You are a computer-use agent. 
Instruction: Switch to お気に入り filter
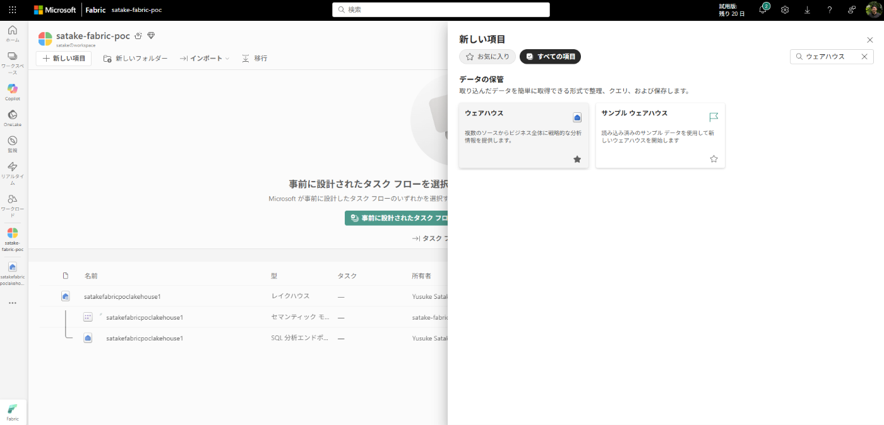pos(487,57)
